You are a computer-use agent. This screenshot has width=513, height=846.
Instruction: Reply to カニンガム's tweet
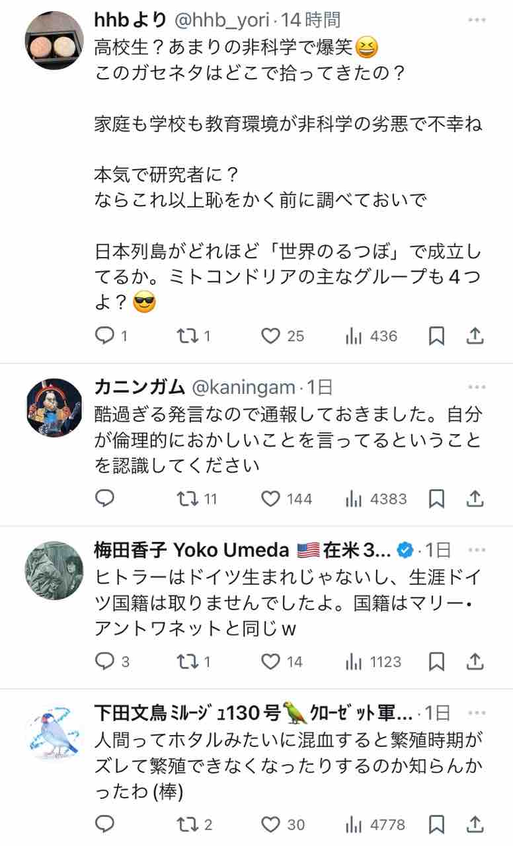click(x=106, y=499)
